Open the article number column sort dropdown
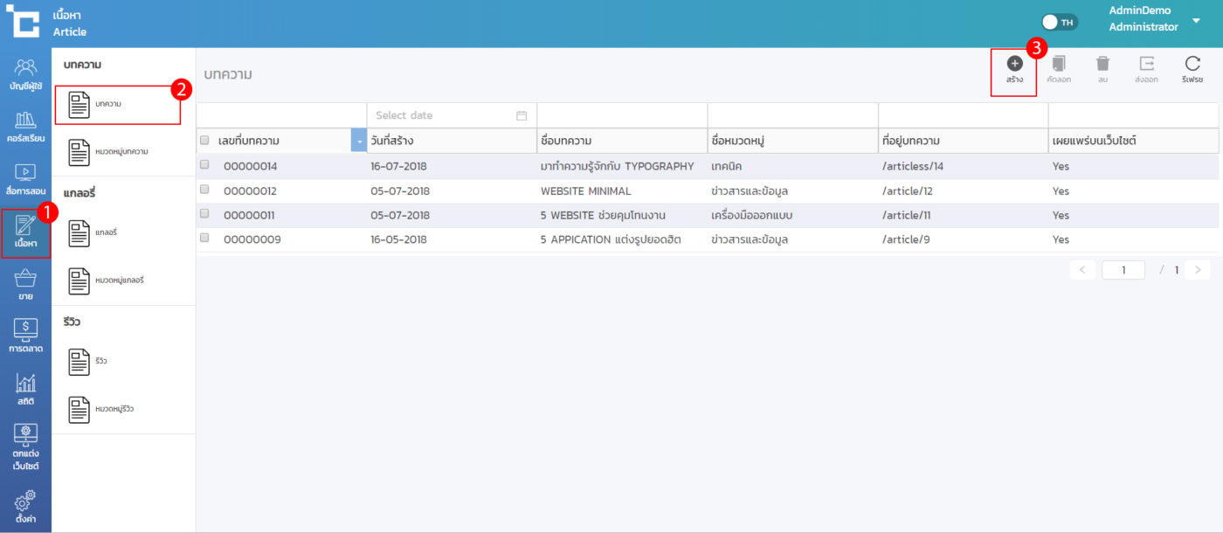 358,141
